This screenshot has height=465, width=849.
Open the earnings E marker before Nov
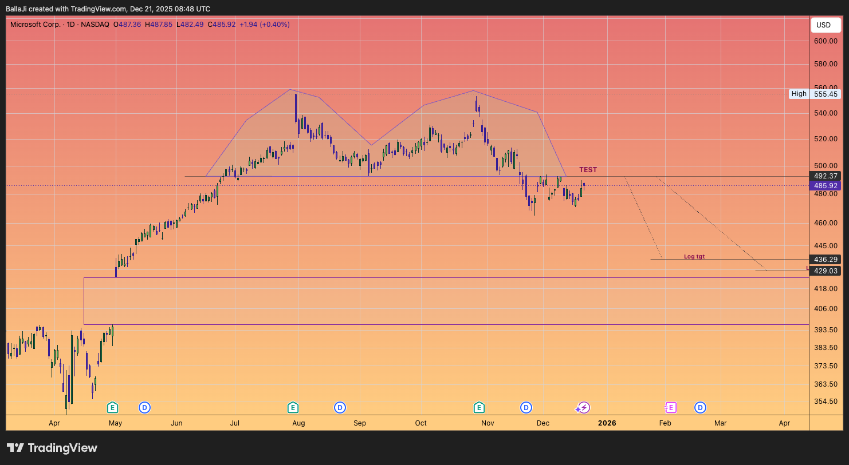click(x=479, y=407)
